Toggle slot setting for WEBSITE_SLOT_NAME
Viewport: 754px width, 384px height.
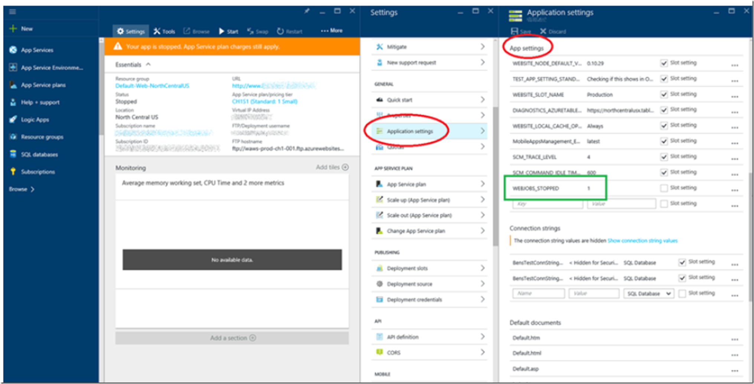pyautogui.click(x=664, y=94)
